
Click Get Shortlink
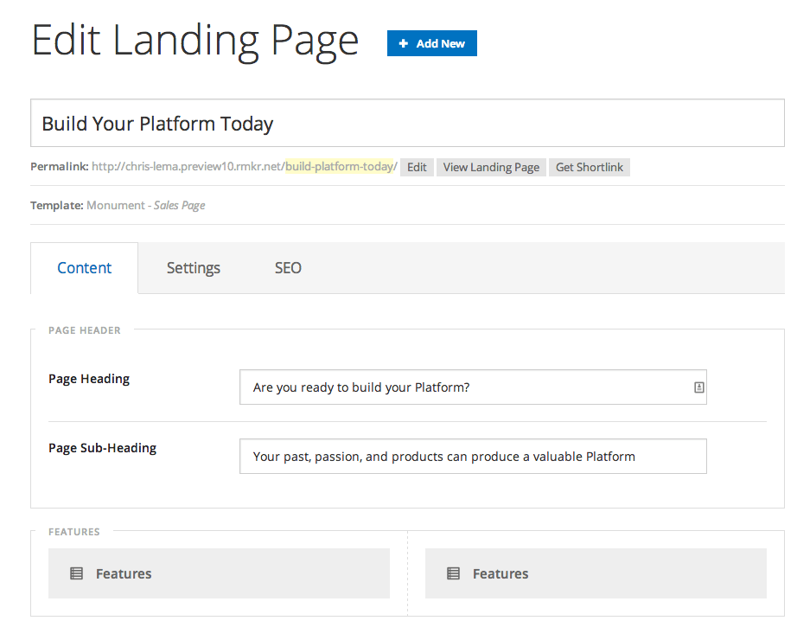pos(589,167)
